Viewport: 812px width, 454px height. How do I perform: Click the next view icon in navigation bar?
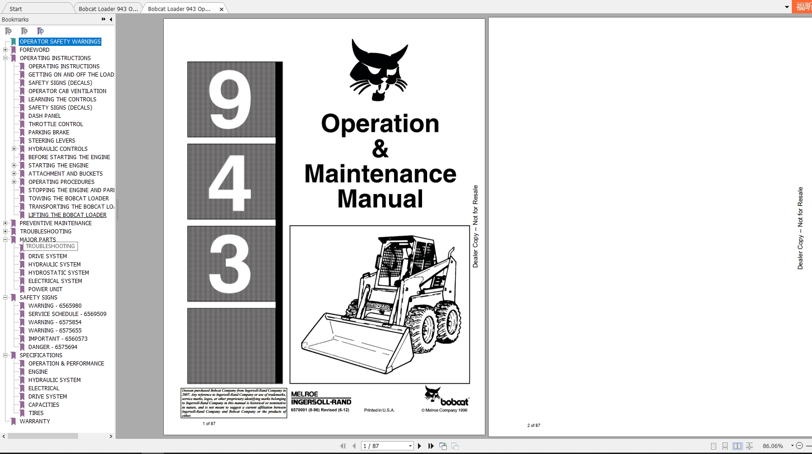[x=455, y=445]
